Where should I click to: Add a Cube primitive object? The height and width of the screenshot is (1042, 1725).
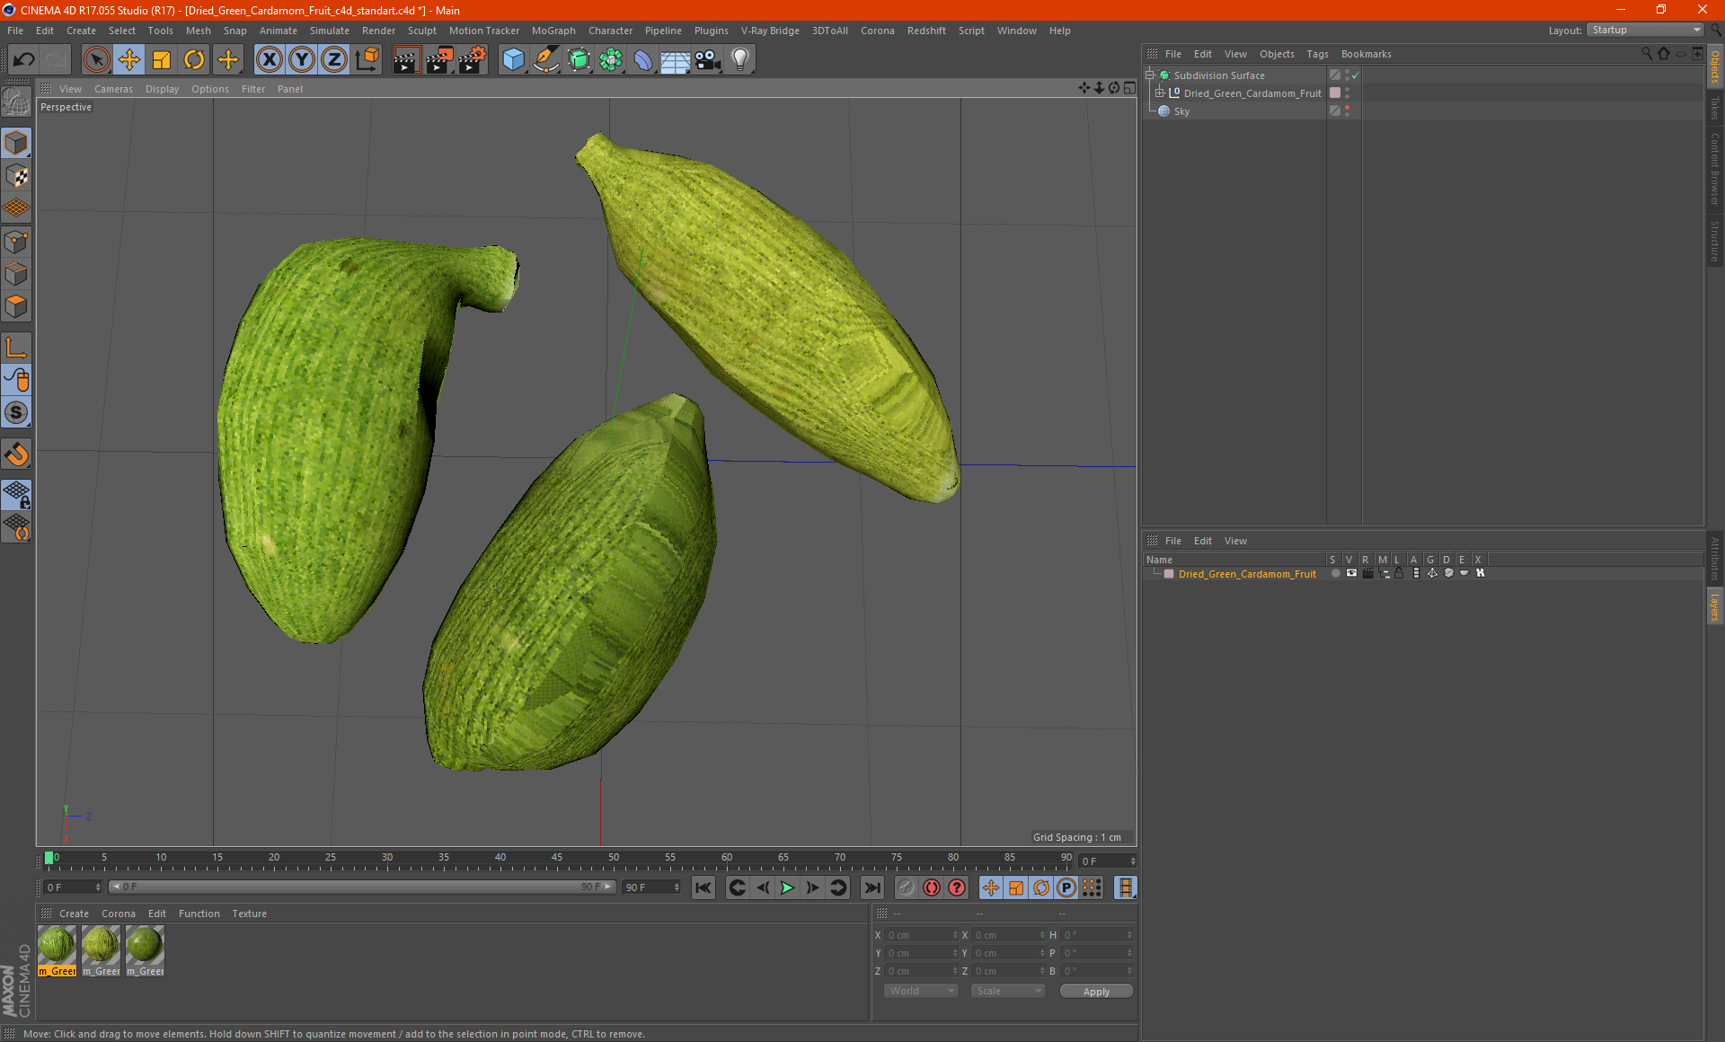coord(513,60)
